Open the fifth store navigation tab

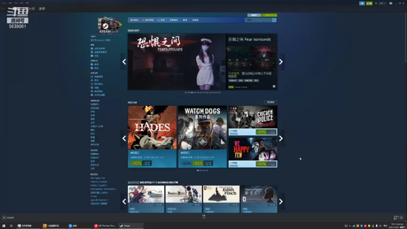[185, 20]
